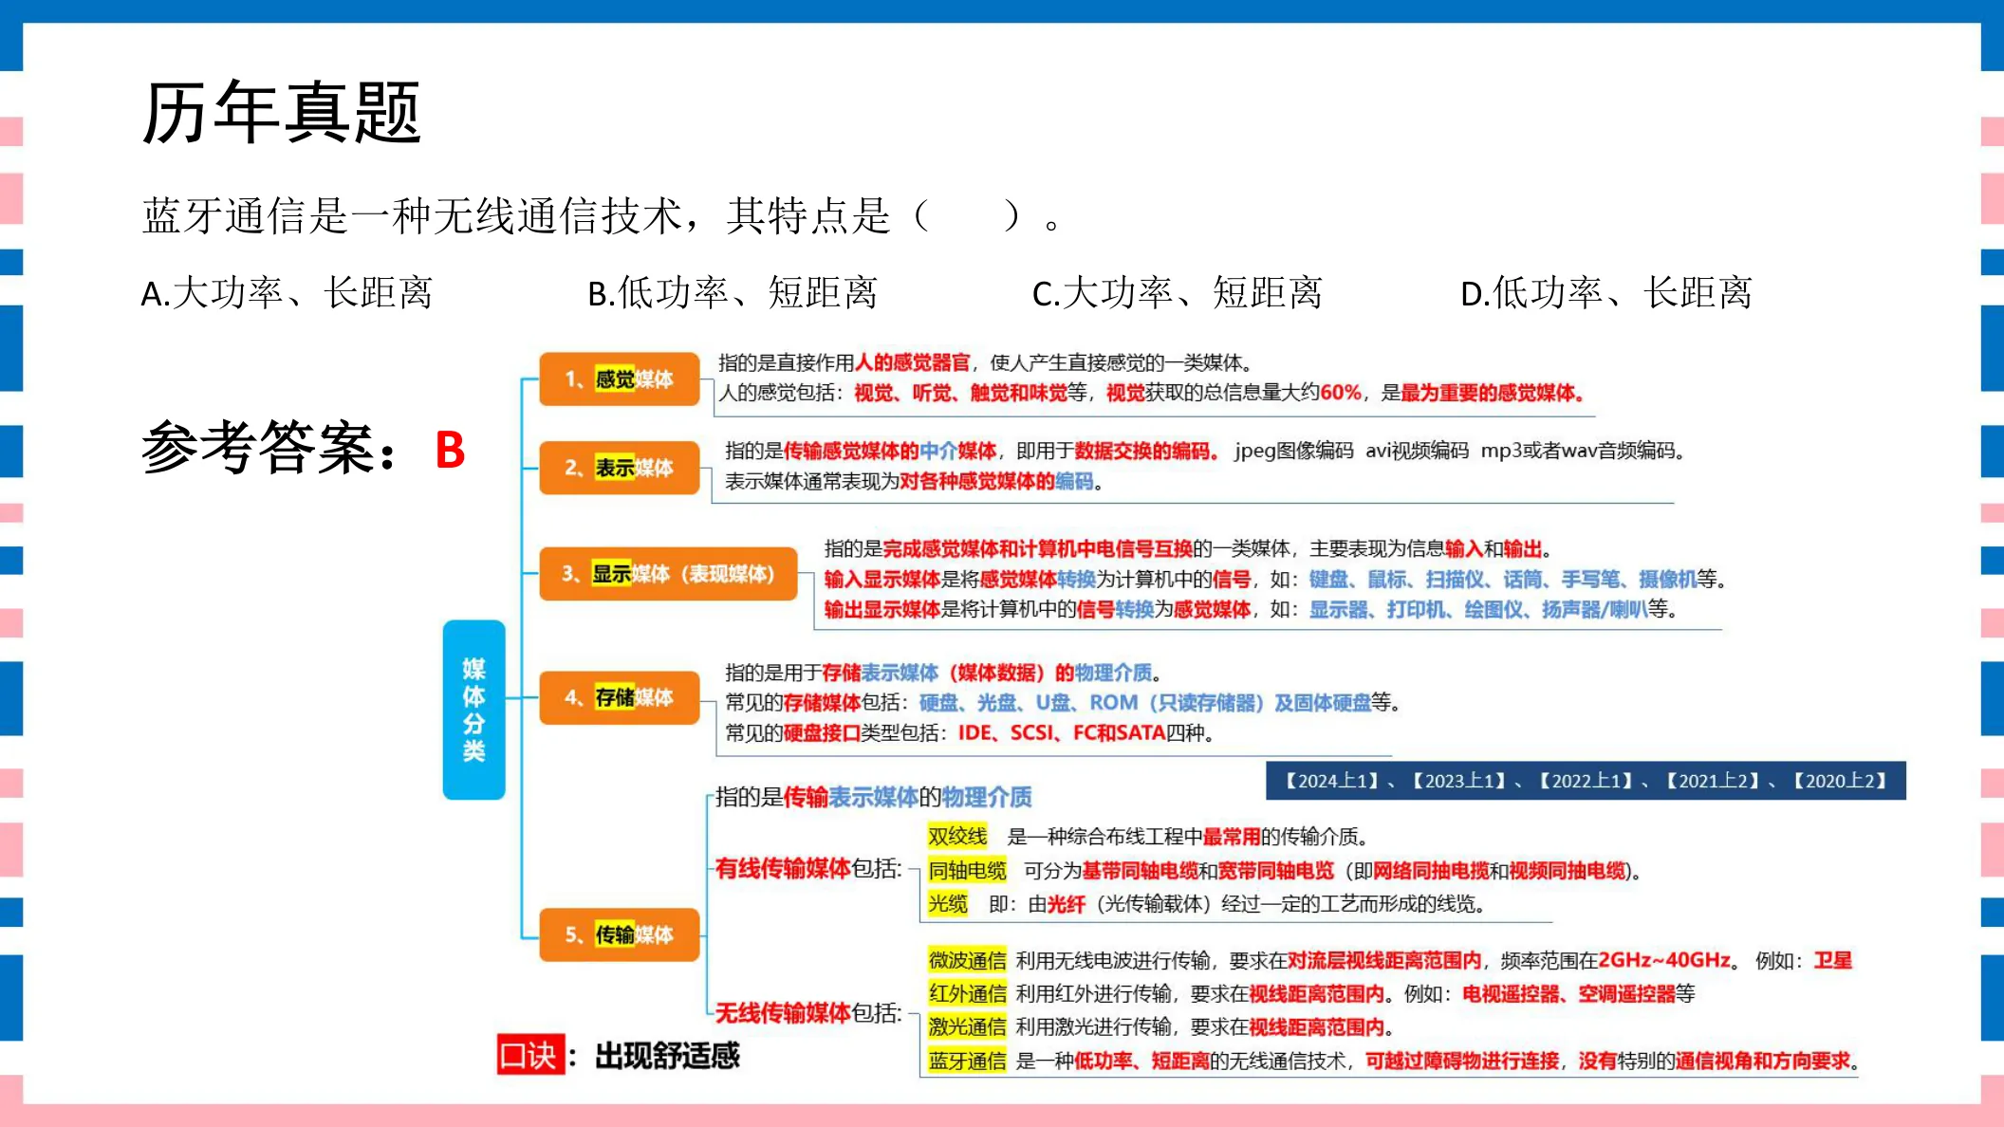This screenshot has width=2004, height=1127.
Task: Click the red 口诀 label box
Action: pyautogui.click(x=530, y=1054)
